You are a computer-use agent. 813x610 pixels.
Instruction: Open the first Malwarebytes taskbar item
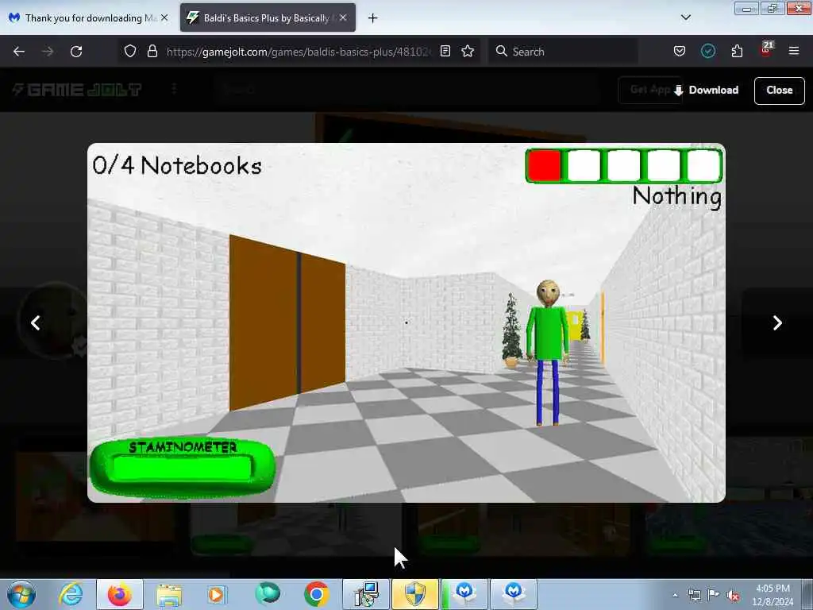(464, 594)
